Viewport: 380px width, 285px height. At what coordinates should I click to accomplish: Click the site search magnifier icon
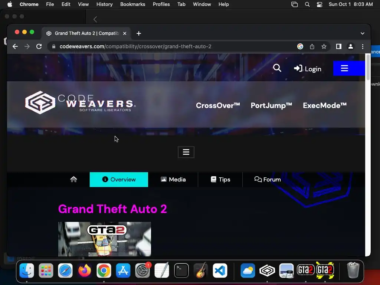pyautogui.click(x=277, y=68)
